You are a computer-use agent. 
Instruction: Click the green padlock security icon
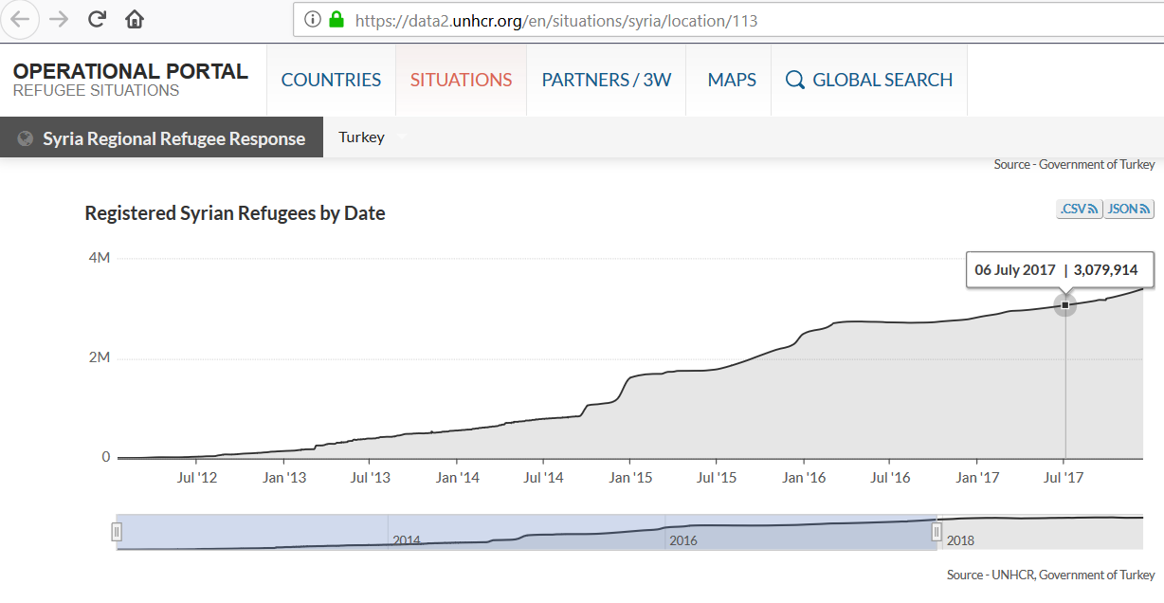click(x=336, y=20)
